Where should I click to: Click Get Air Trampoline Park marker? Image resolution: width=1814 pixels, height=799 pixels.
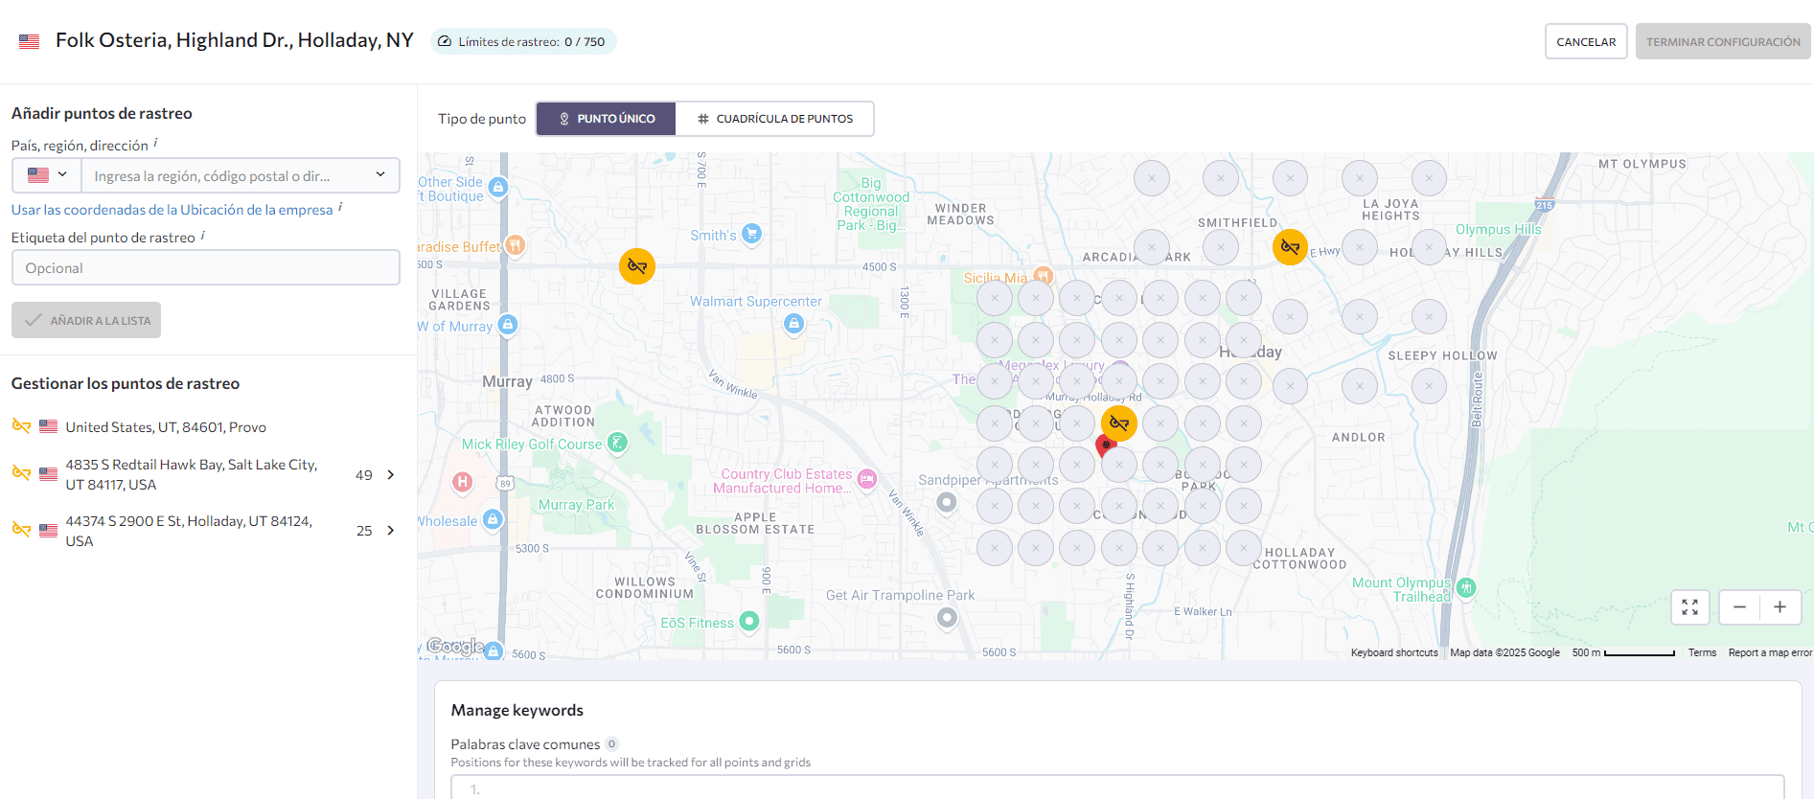point(947,618)
